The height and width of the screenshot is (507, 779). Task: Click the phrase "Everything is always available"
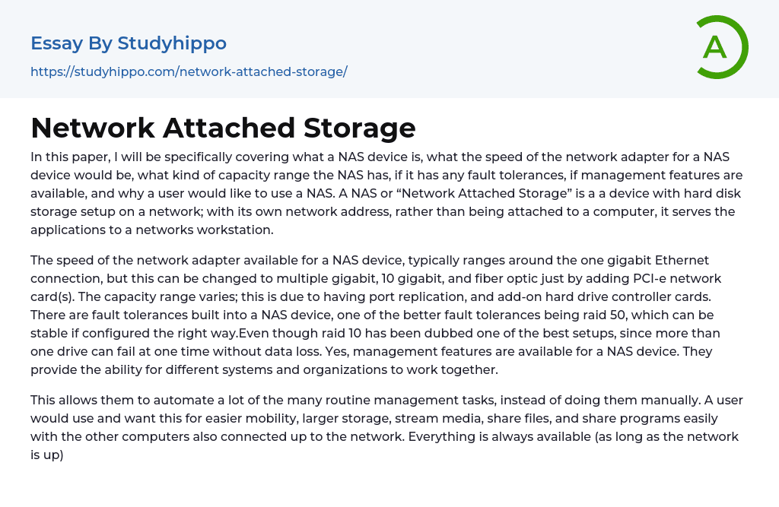pos(495,436)
